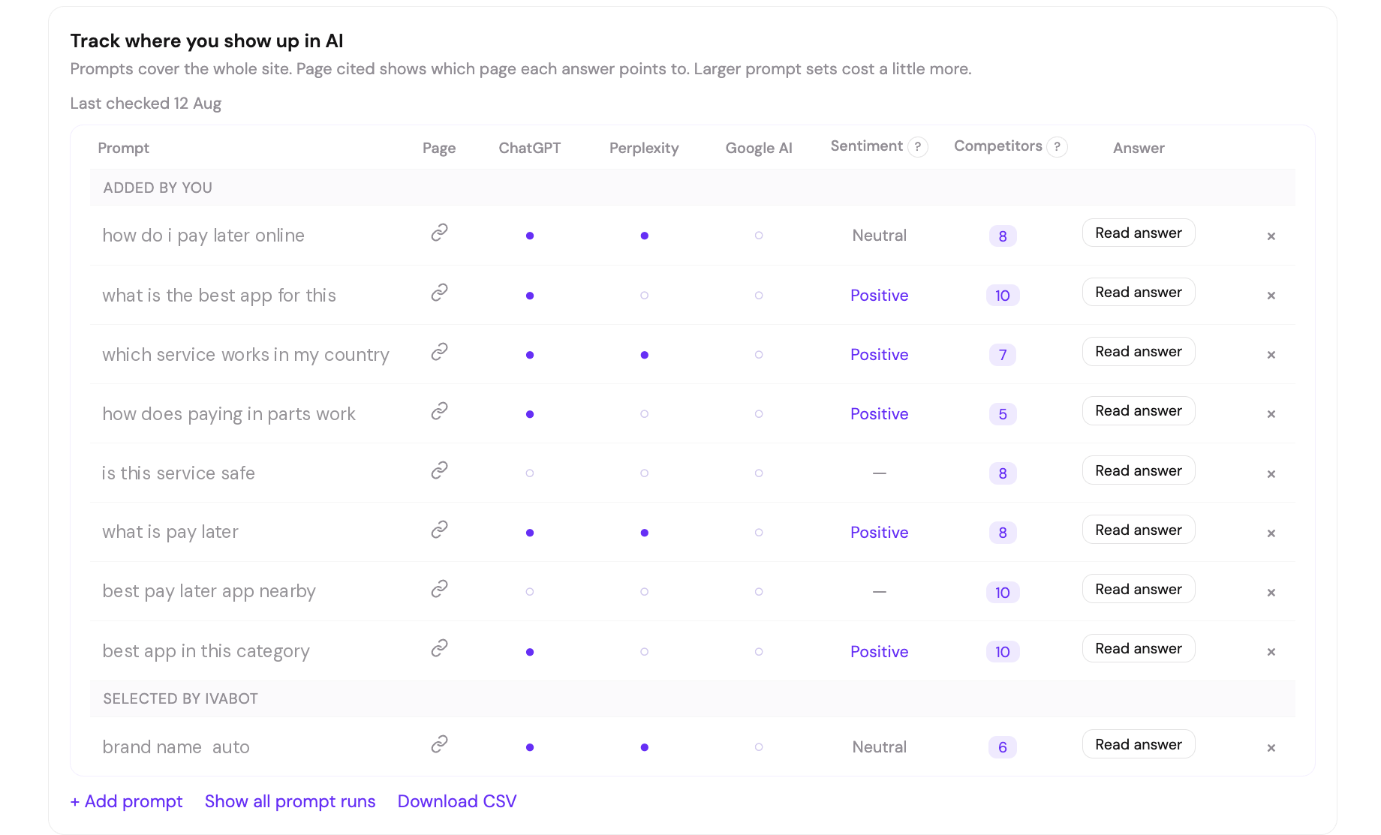
Task: Click Neutral sentiment for 'brand name auto'
Action: click(x=880, y=747)
